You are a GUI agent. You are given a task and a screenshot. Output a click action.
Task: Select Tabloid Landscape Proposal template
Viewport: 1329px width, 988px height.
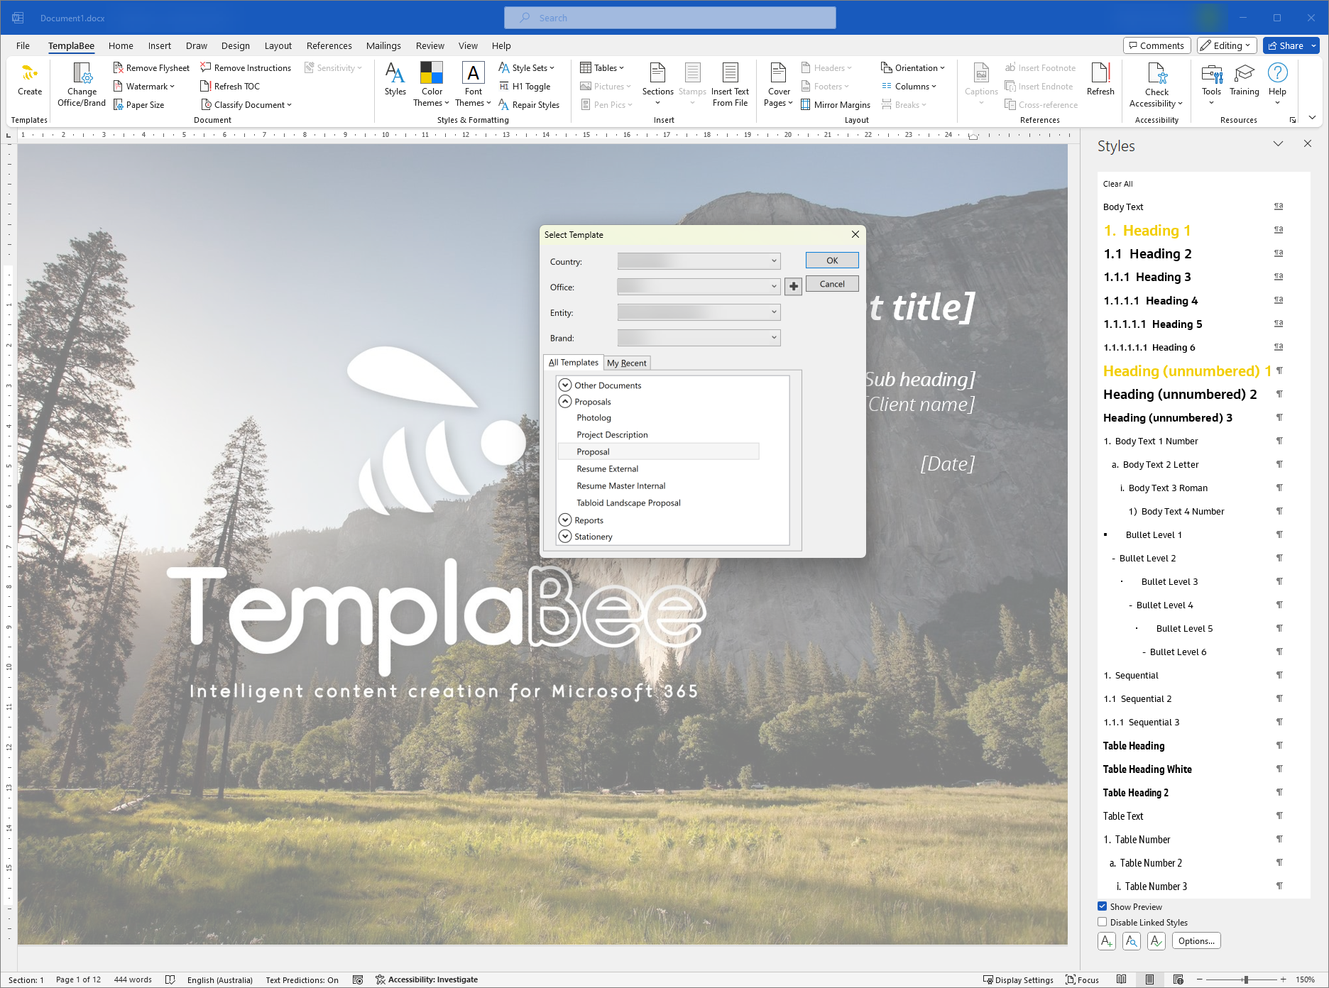point(628,503)
